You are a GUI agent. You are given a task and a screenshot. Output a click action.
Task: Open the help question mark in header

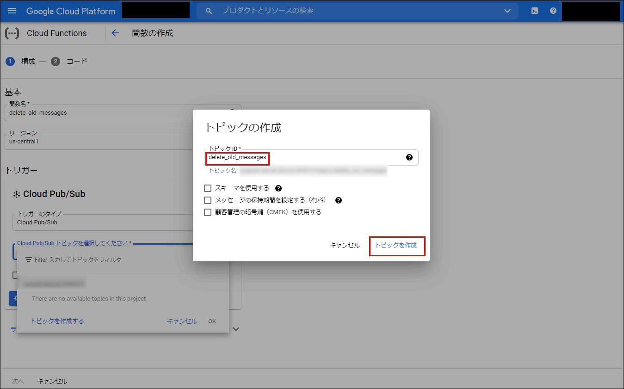[553, 11]
